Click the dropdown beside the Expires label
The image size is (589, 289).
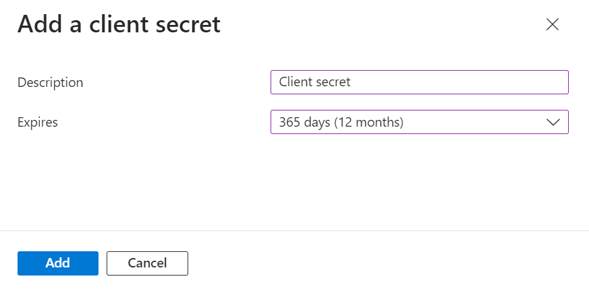coord(419,123)
